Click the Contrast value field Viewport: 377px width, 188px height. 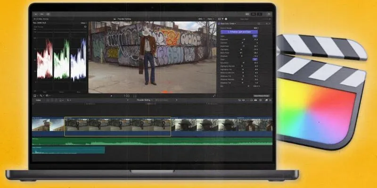coord(256,43)
